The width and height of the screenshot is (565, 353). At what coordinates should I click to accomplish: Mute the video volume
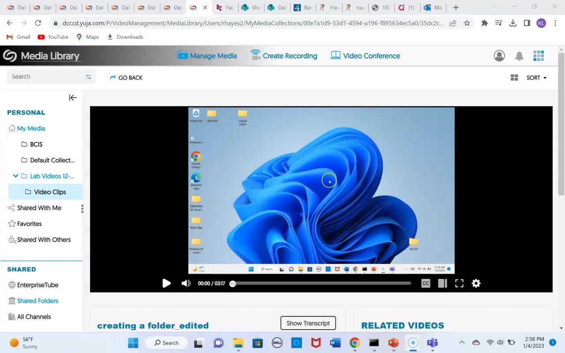coord(186,283)
